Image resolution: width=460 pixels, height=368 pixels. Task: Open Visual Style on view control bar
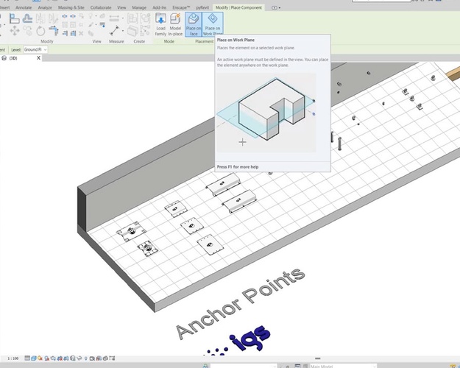(x=34, y=358)
